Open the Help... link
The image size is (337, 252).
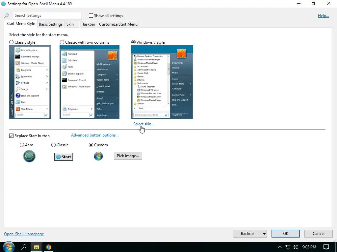(x=324, y=16)
